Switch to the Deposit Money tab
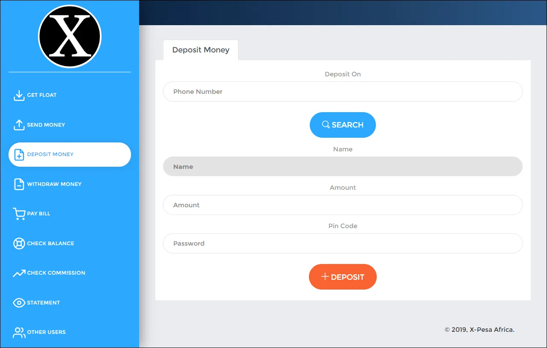This screenshot has height=348, width=547. pyautogui.click(x=201, y=50)
